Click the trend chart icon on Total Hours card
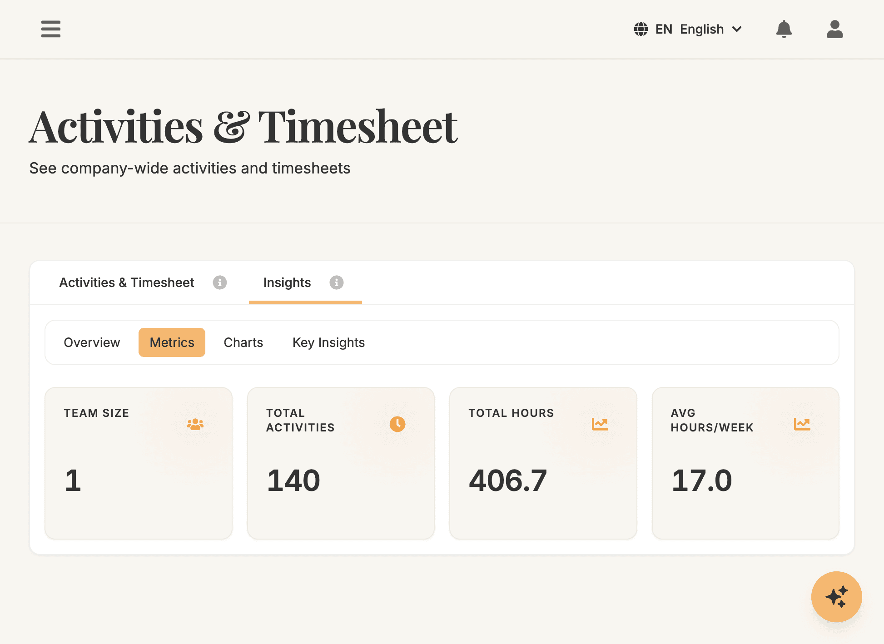 click(599, 424)
